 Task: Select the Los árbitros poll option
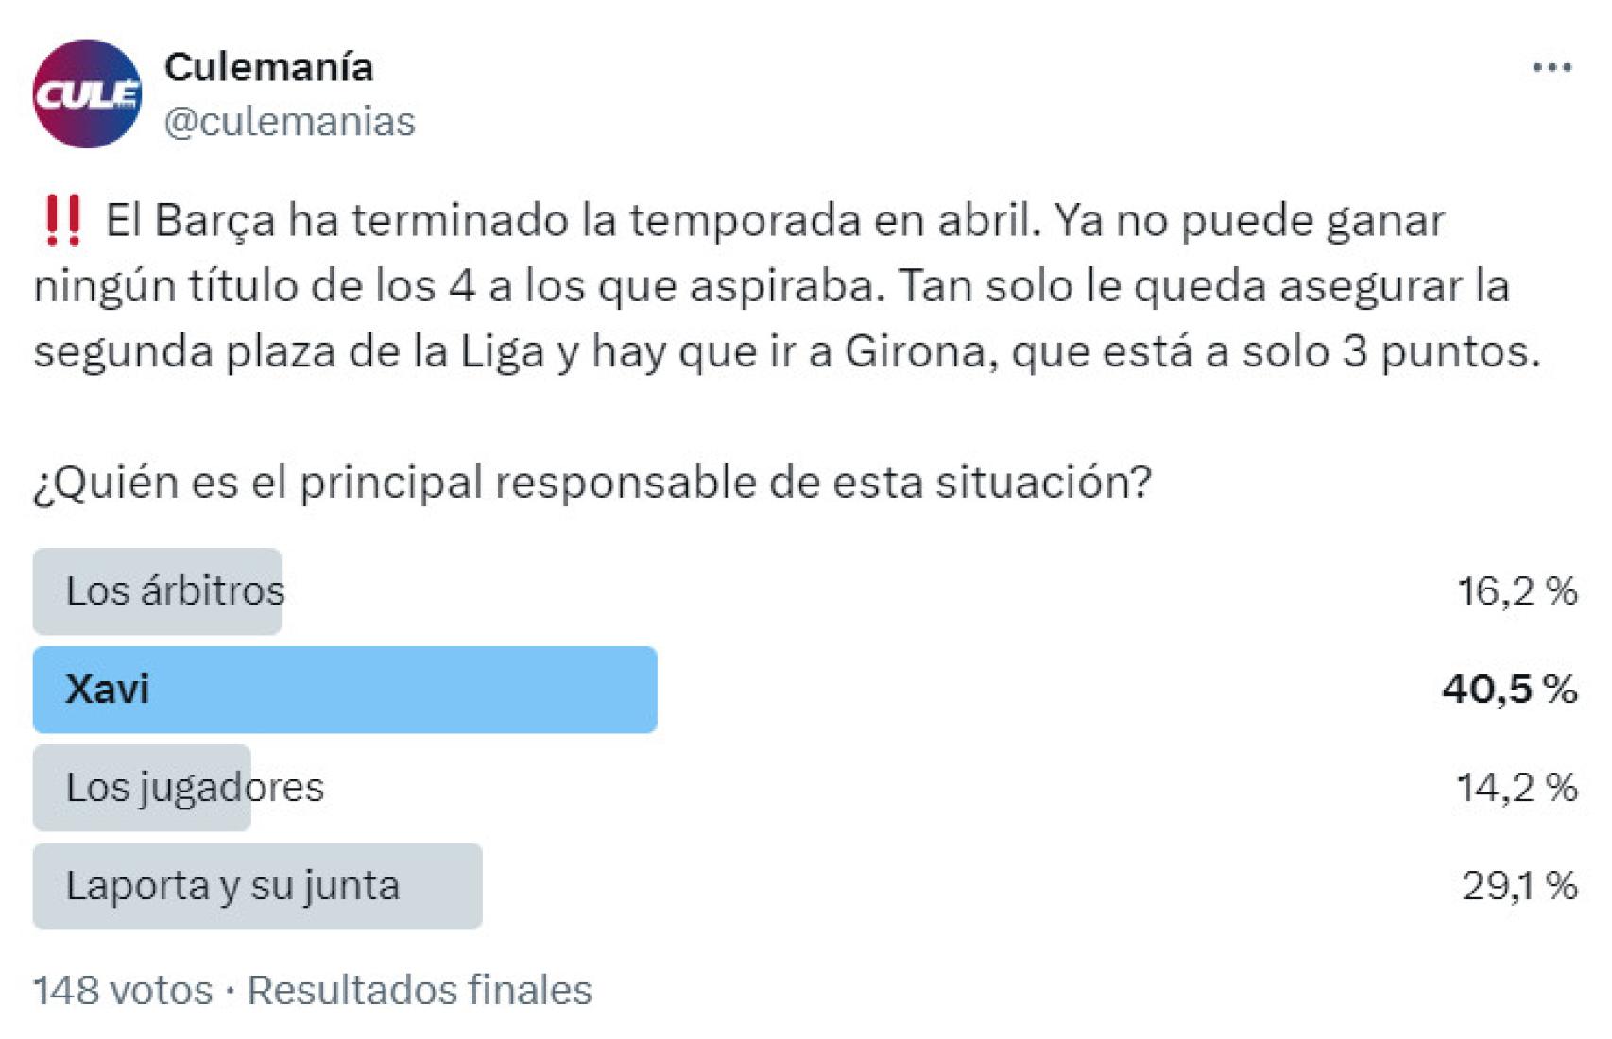coord(158,590)
